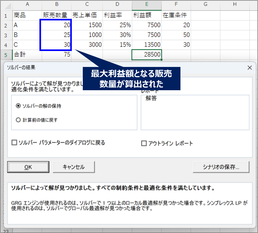
Task: Select column B header
Action: click(56, 4)
